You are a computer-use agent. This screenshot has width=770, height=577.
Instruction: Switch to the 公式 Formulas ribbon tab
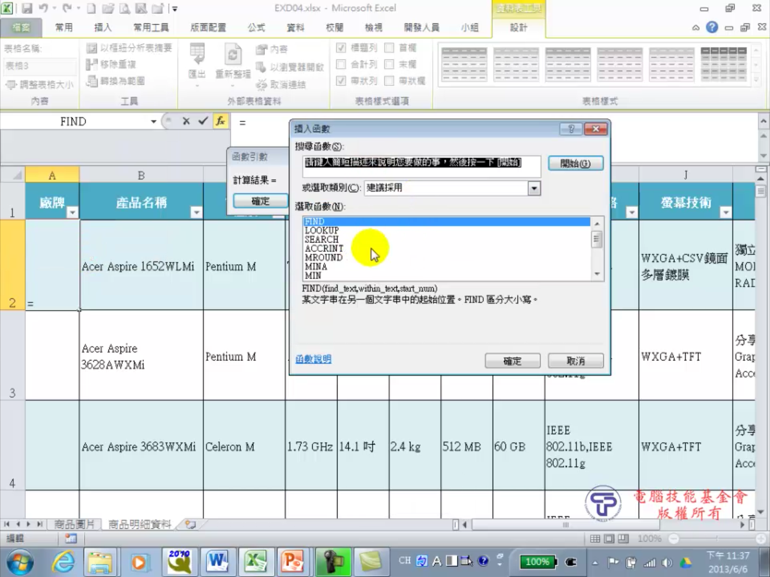[256, 27]
